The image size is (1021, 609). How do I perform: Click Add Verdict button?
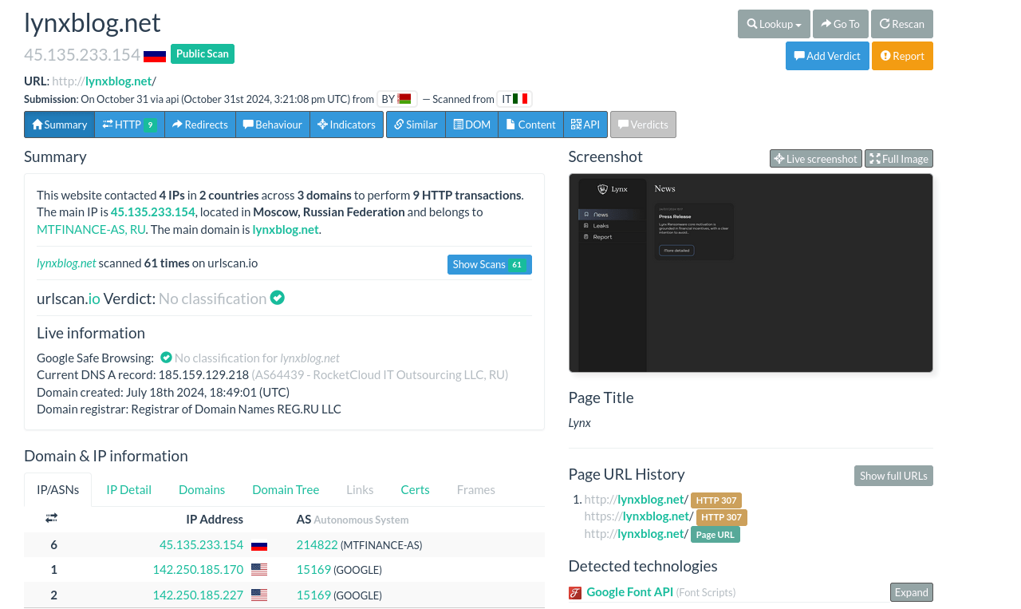[x=826, y=56]
